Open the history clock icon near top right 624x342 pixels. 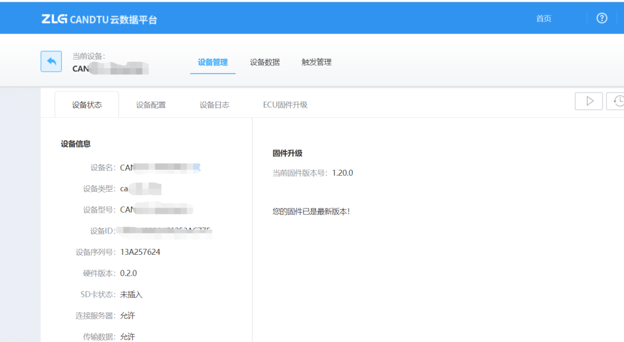tap(618, 101)
